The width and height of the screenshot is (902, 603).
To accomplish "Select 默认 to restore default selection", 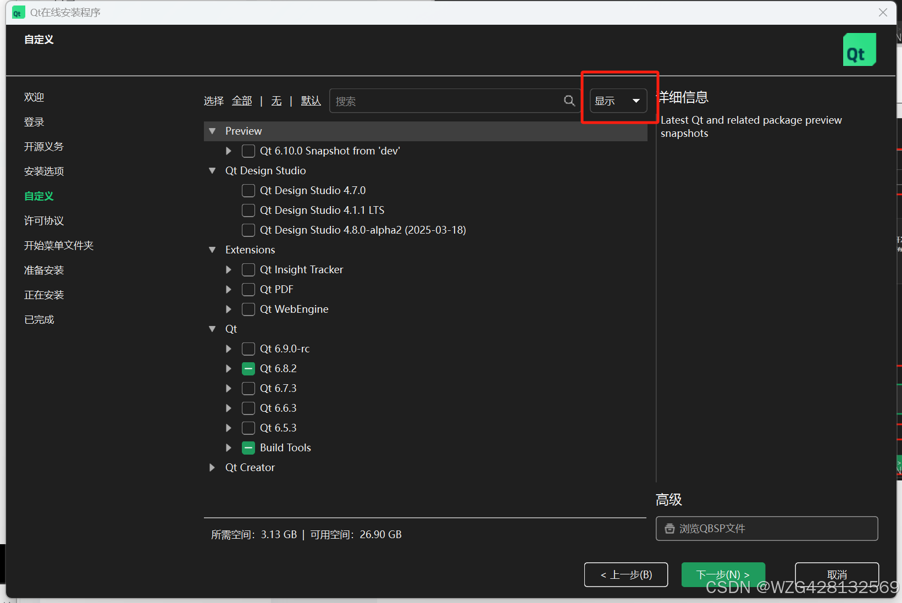I will coord(310,101).
